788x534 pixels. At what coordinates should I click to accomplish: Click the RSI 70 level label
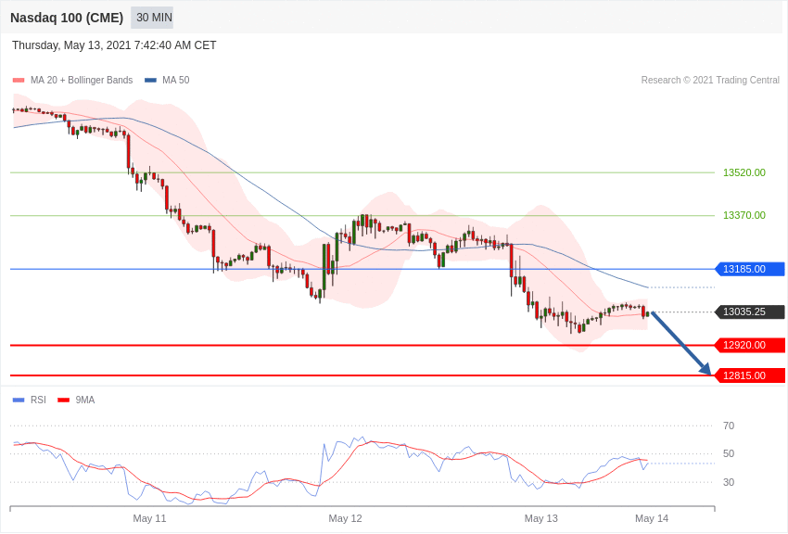[729, 426]
